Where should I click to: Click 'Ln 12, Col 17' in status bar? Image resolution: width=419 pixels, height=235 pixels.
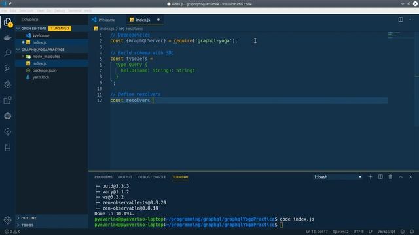[317, 232]
